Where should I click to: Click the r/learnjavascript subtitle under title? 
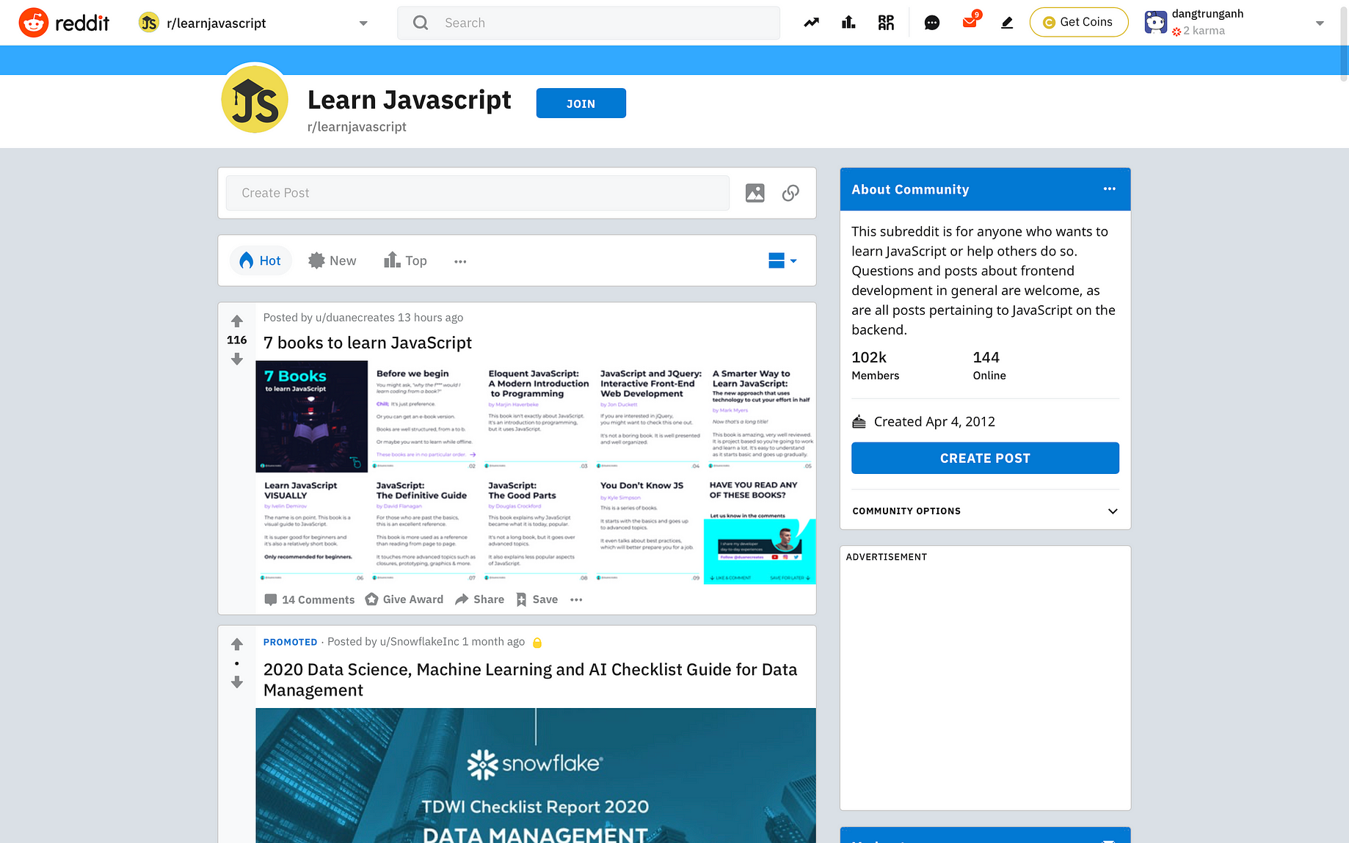coord(357,127)
